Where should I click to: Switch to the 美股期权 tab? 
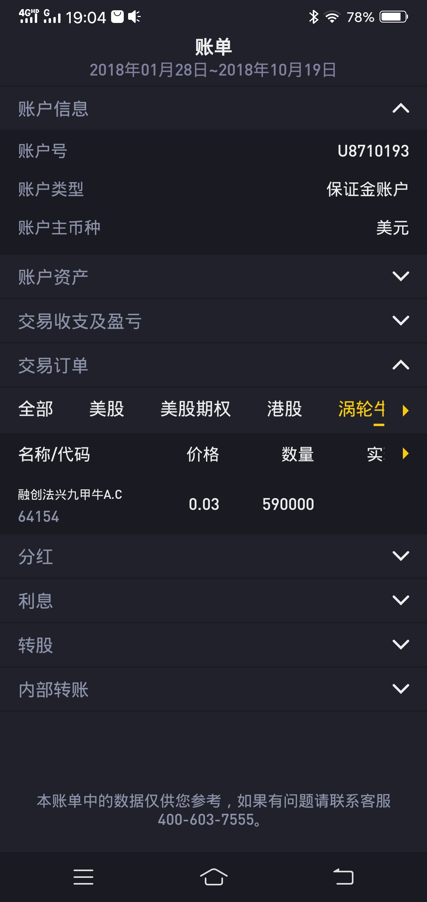tap(195, 409)
